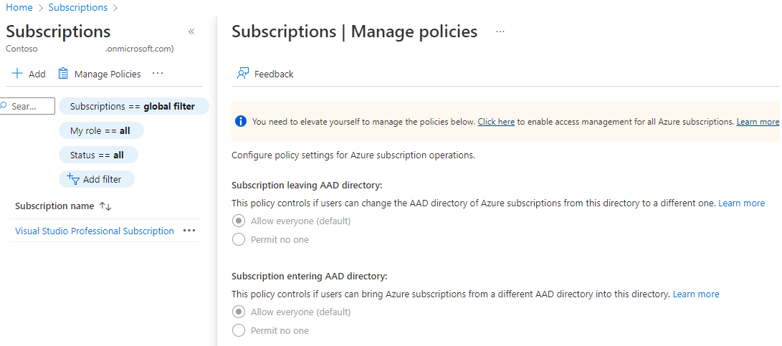Select Permit no one for entering directory
Image resolution: width=782 pixels, height=346 pixels.
[x=239, y=330]
